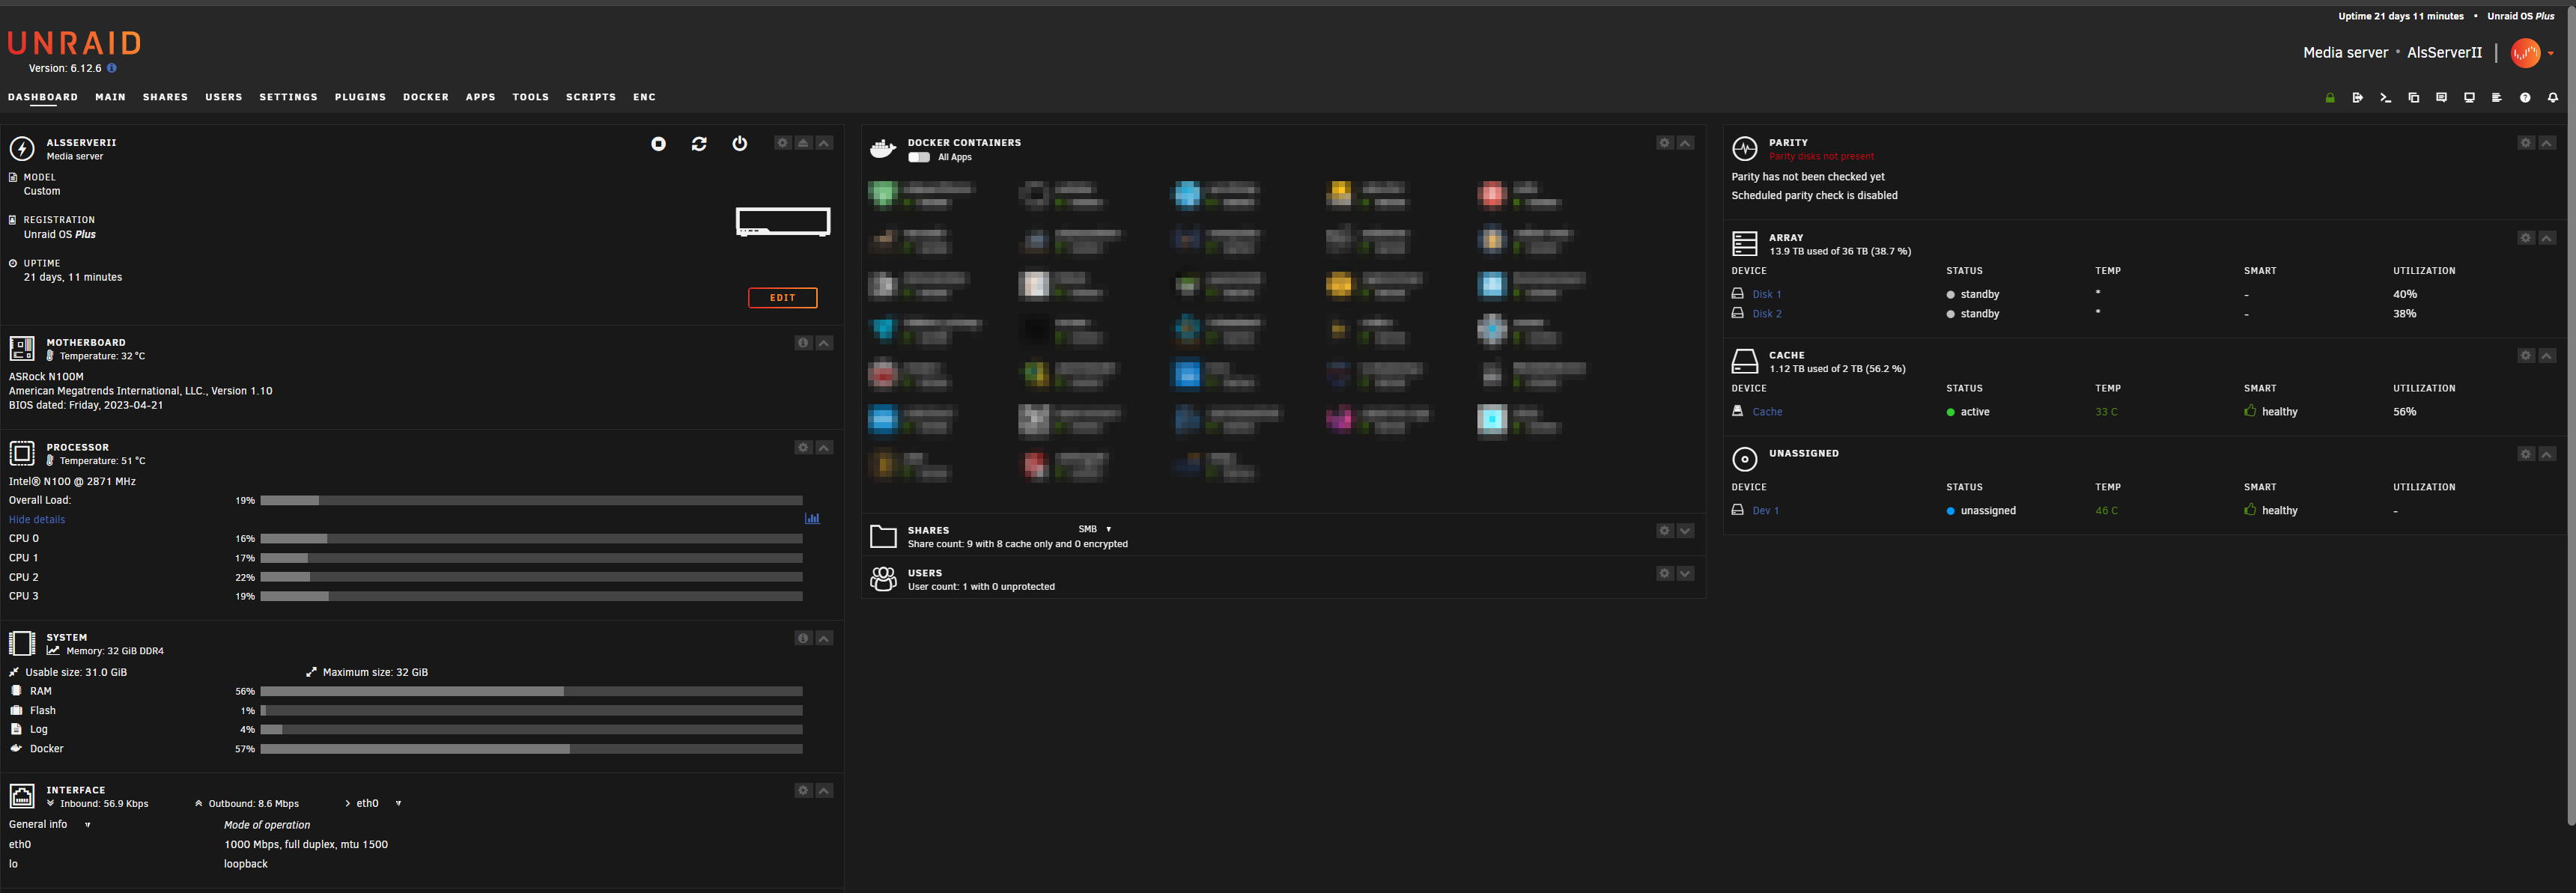This screenshot has width=2576, height=893.
Task: Open the Cache device link
Action: click(x=1767, y=411)
